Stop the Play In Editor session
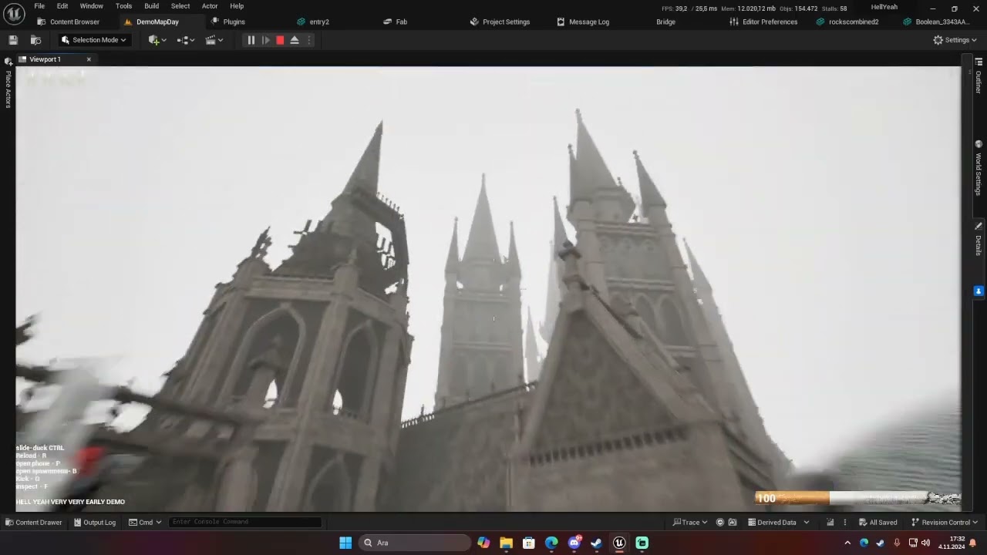The image size is (987, 555). 280,40
